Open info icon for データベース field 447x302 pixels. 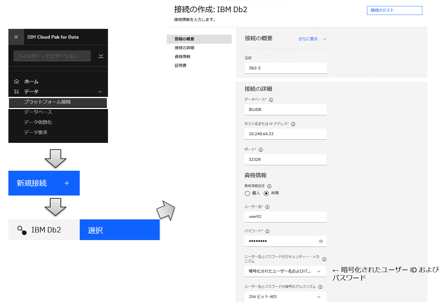pyautogui.click(x=271, y=100)
